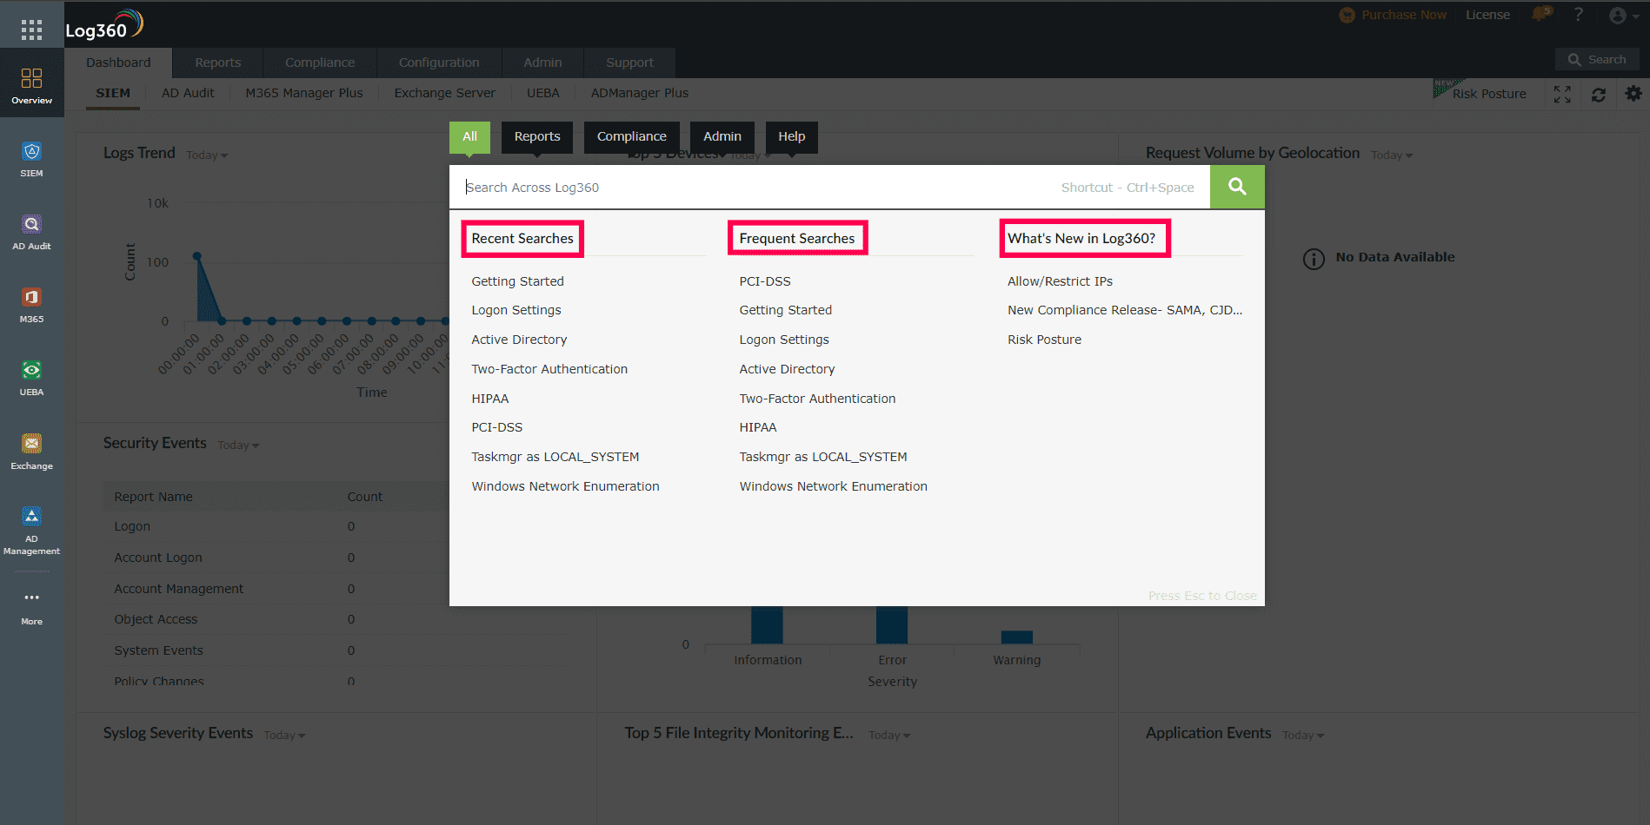Open PCI-DSS under Frequent Searches
Screen dimensions: 1650x825
point(765,281)
